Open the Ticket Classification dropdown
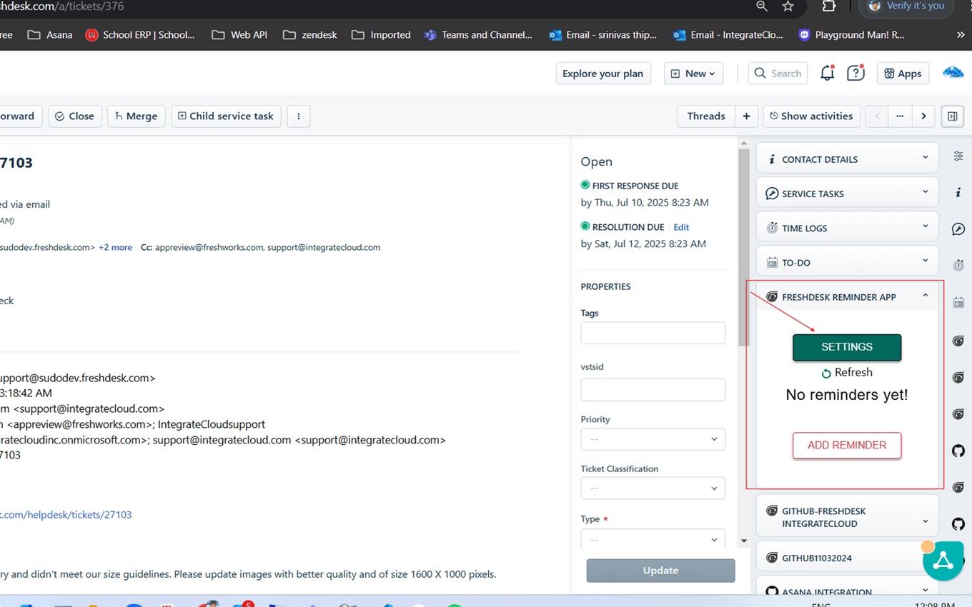 coord(653,488)
